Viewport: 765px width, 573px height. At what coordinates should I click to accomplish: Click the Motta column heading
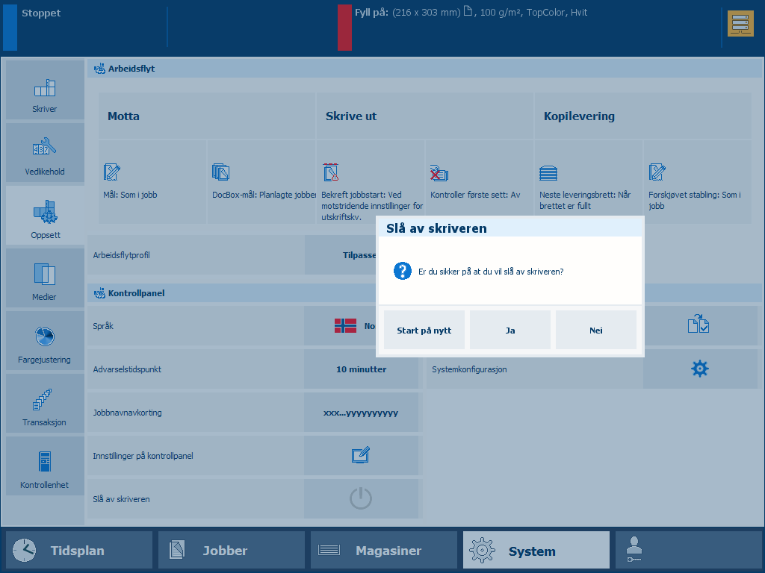pyautogui.click(x=206, y=116)
